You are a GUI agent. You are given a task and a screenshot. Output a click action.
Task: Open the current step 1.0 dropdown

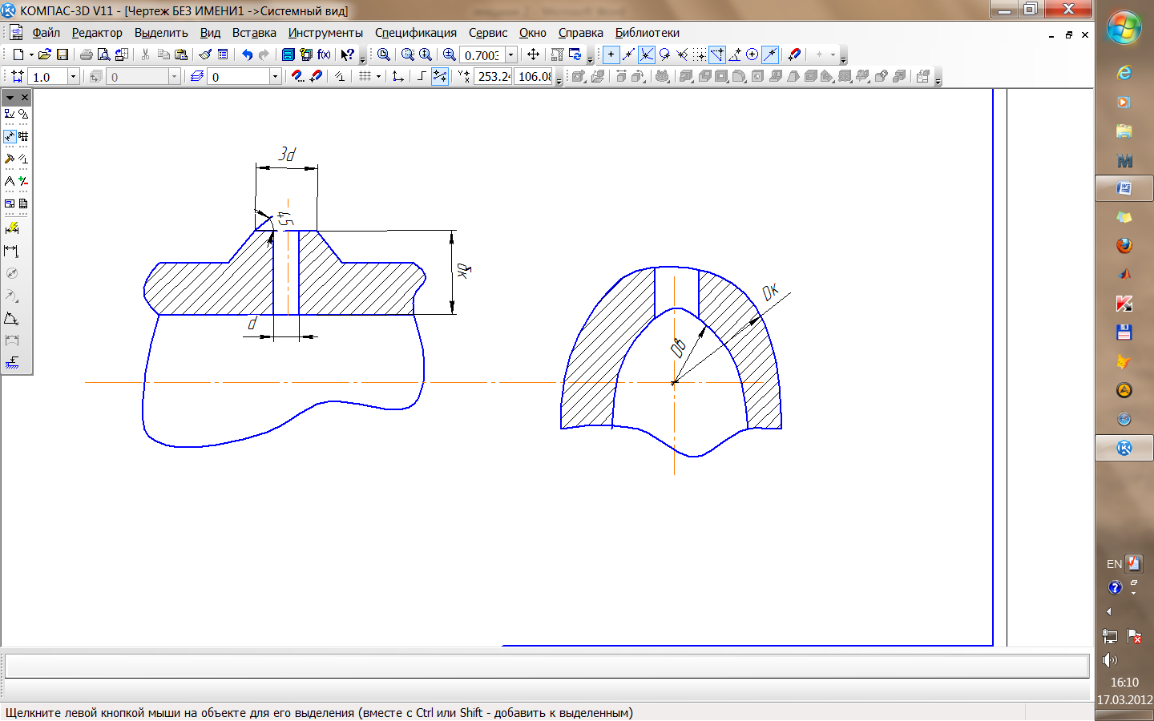click(x=73, y=76)
